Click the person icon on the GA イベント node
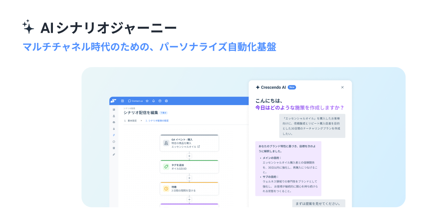Viewport: 429px width, 224px height. 166,143
